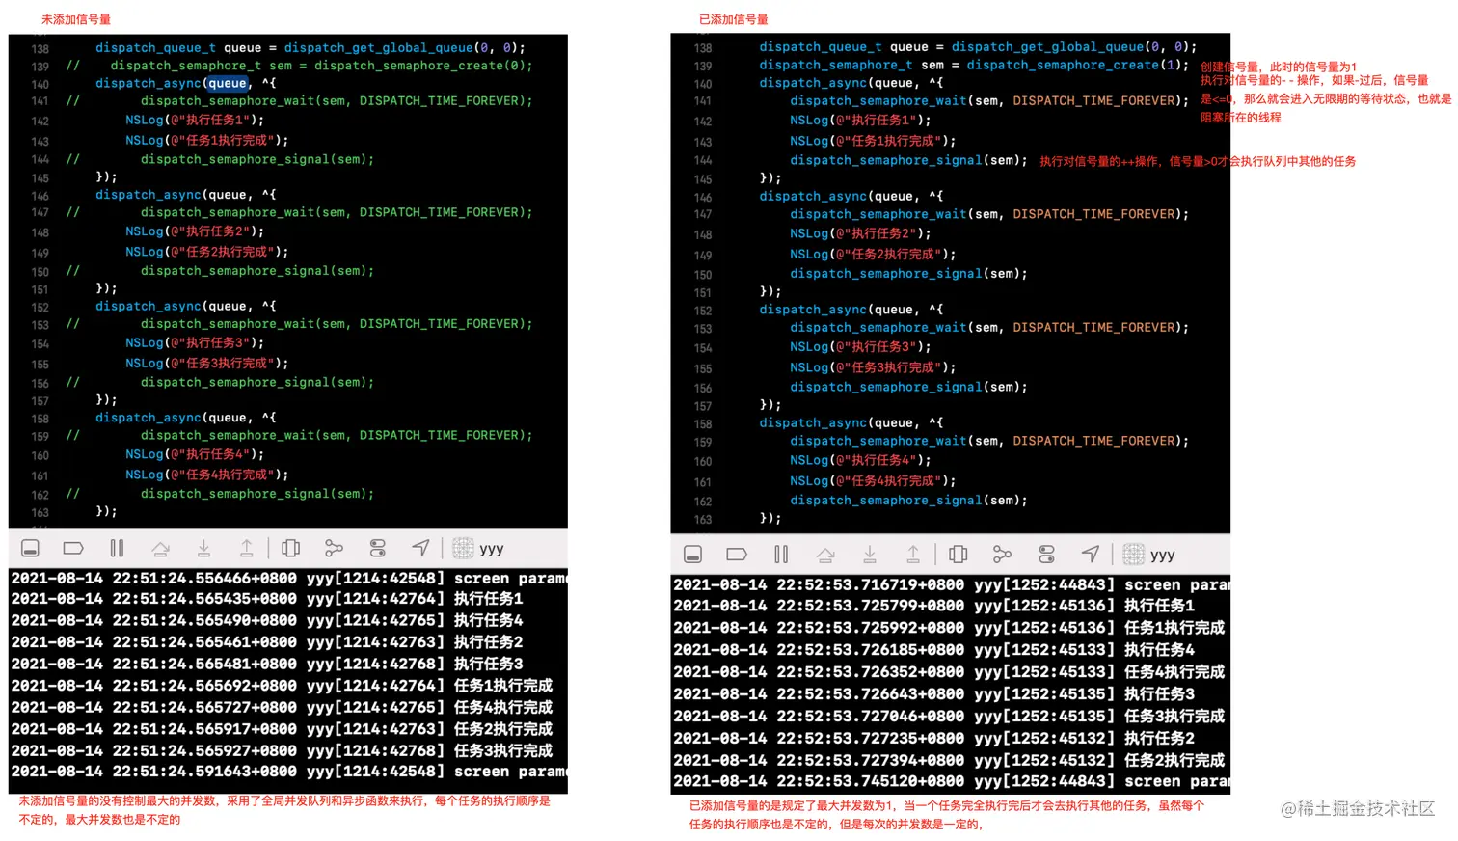Open Environment Overrides in left debug bar
The height and width of the screenshot is (841, 1458).
point(378,549)
